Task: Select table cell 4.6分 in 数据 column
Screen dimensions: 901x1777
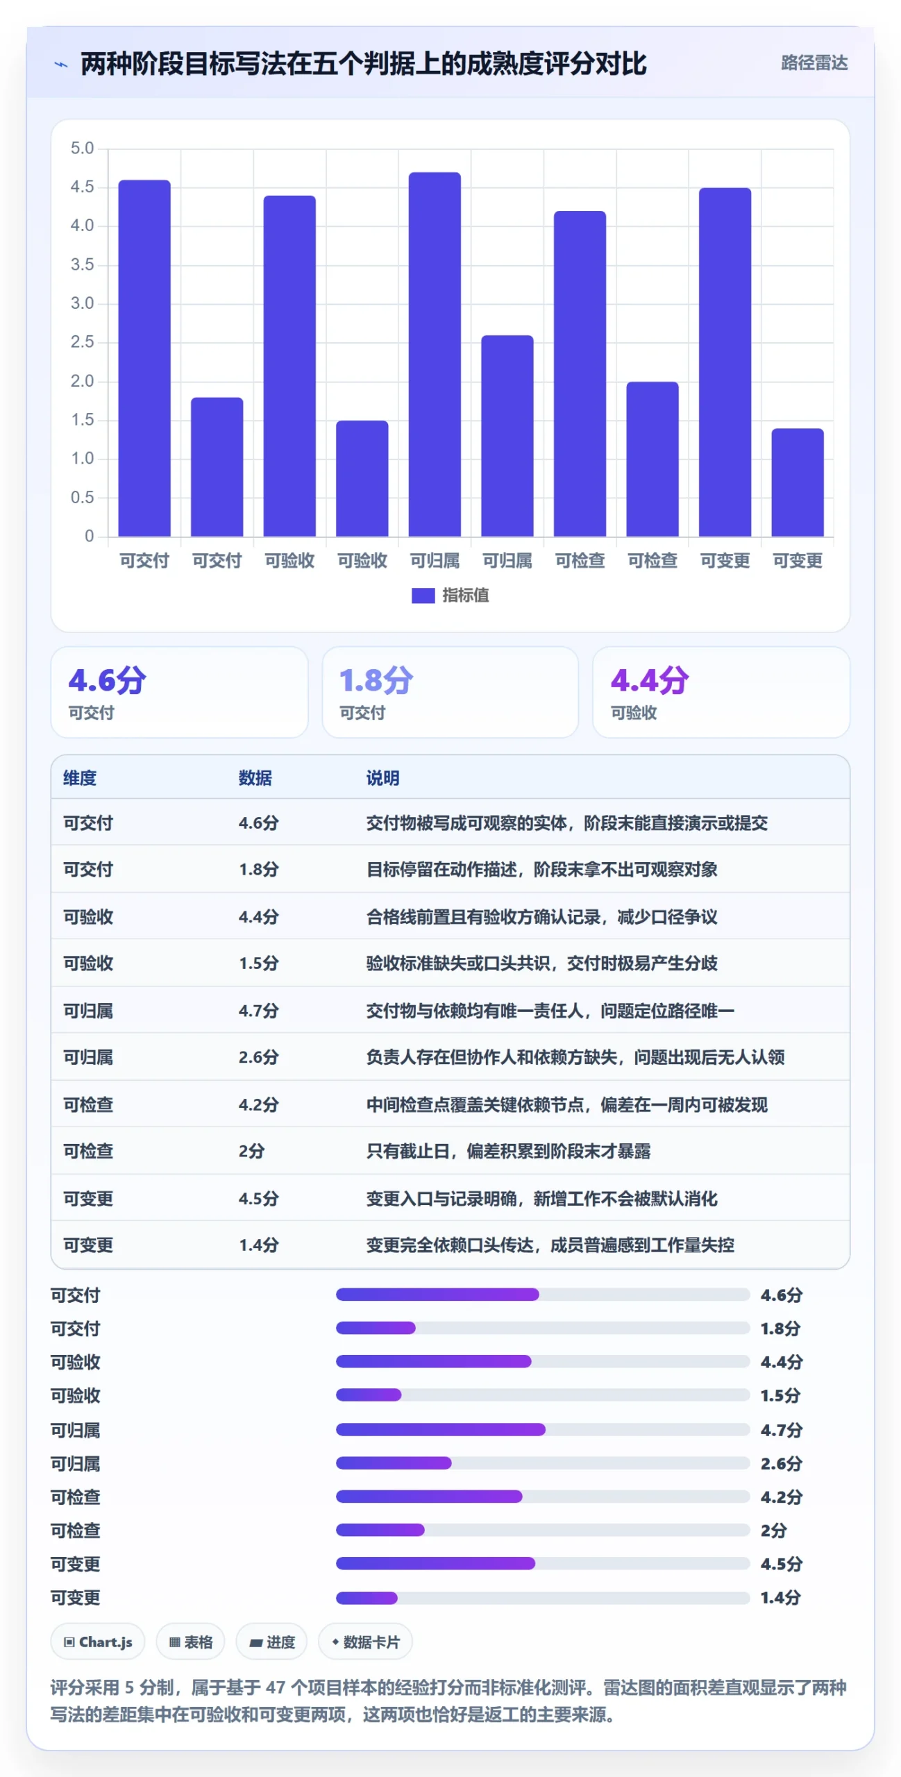Action: pyautogui.click(x=258, y=823)
